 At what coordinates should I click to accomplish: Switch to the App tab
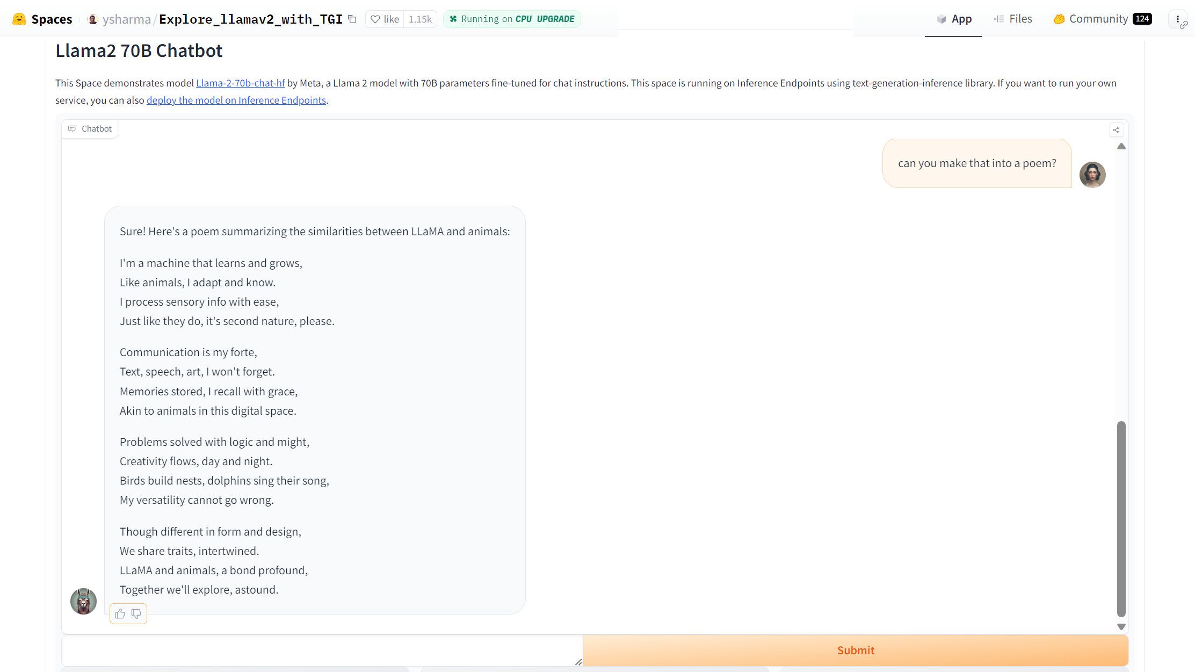pyautogui.click(x=954, y=19)
